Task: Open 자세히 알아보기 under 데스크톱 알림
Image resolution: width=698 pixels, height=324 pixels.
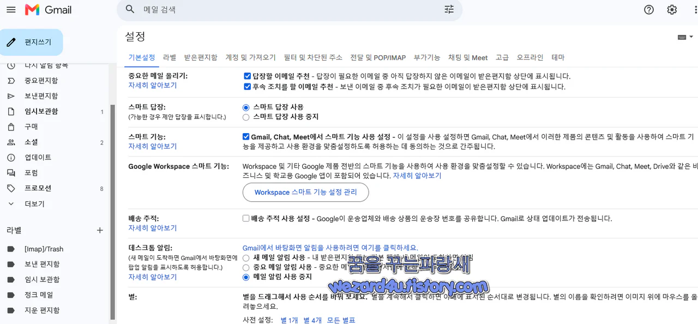Action: tap(153, 277)
